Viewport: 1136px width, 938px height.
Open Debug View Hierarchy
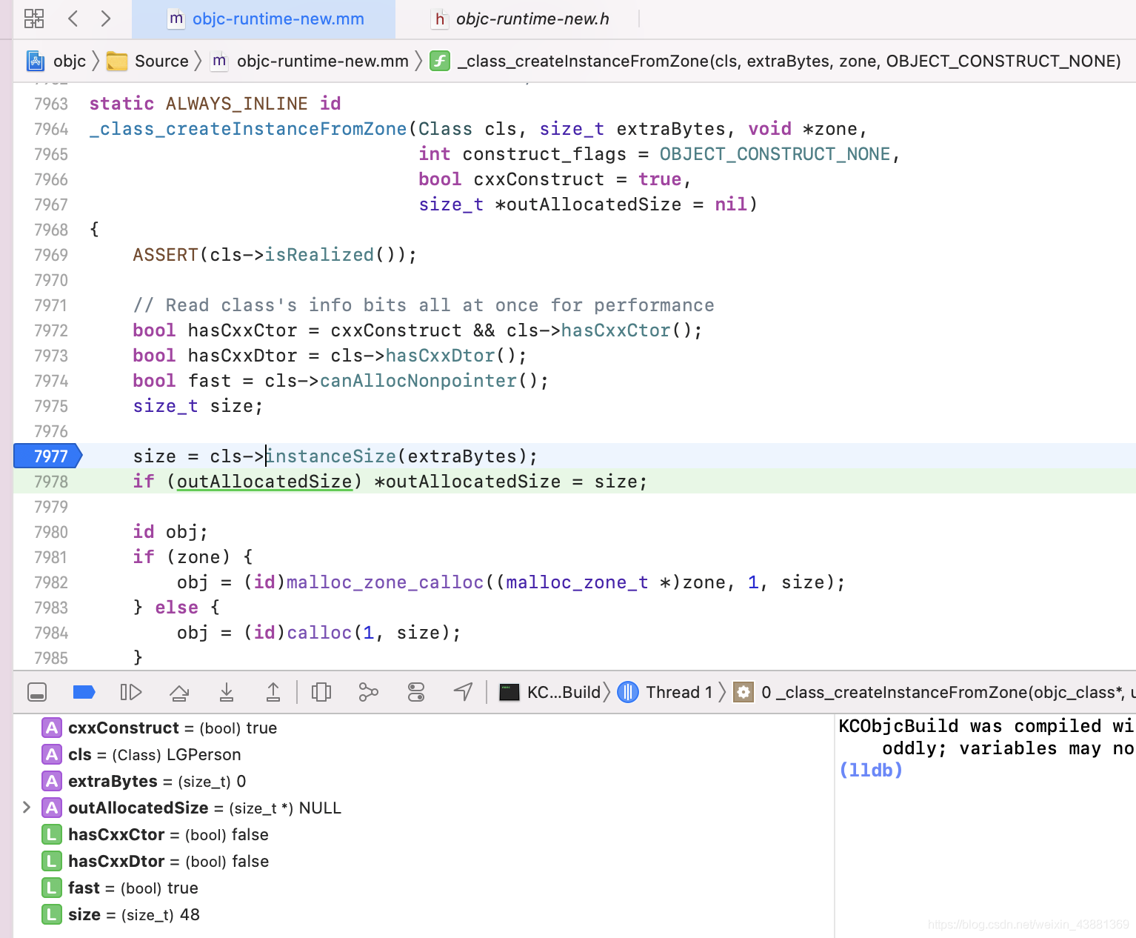point(321,692)
